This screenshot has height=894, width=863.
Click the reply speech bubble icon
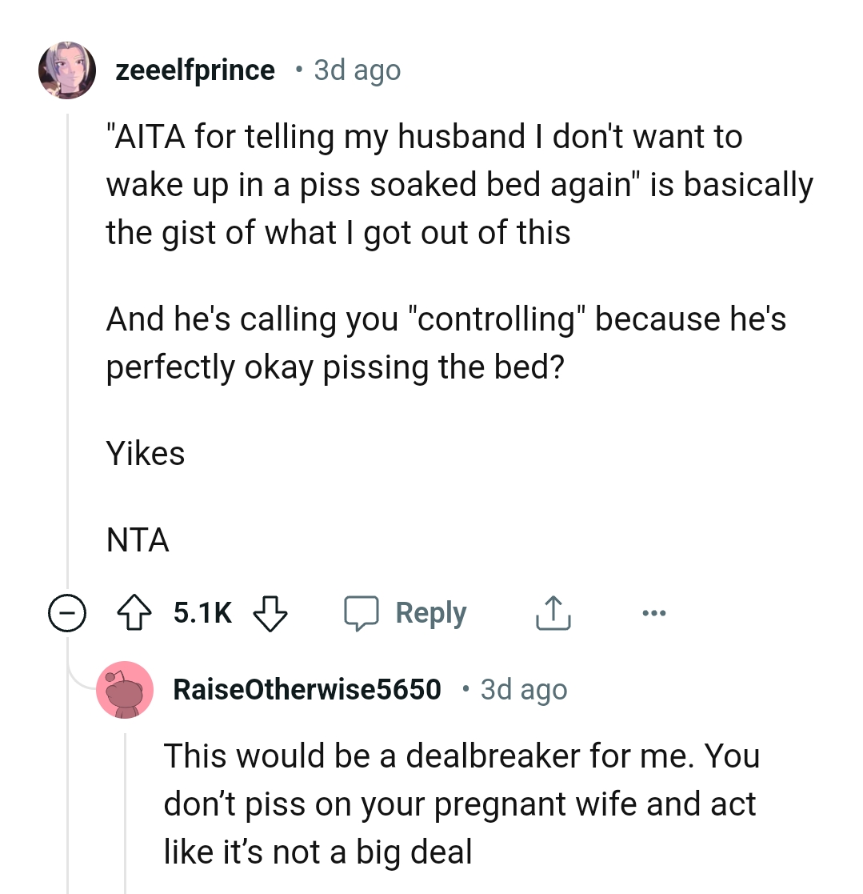(362, 612)
